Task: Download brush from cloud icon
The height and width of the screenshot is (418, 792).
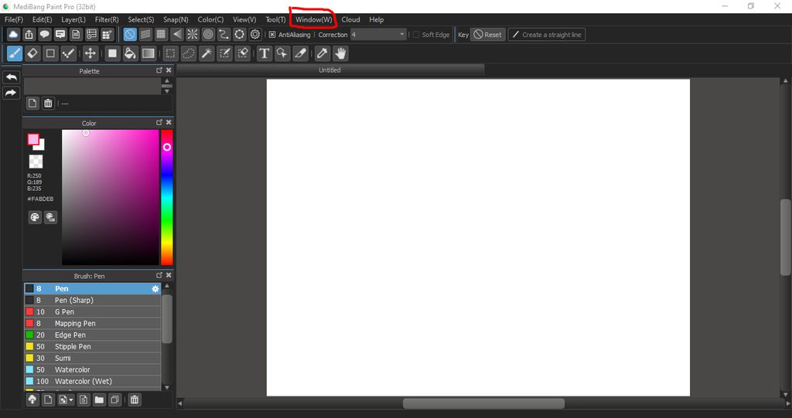Action: tap(32, 399)
